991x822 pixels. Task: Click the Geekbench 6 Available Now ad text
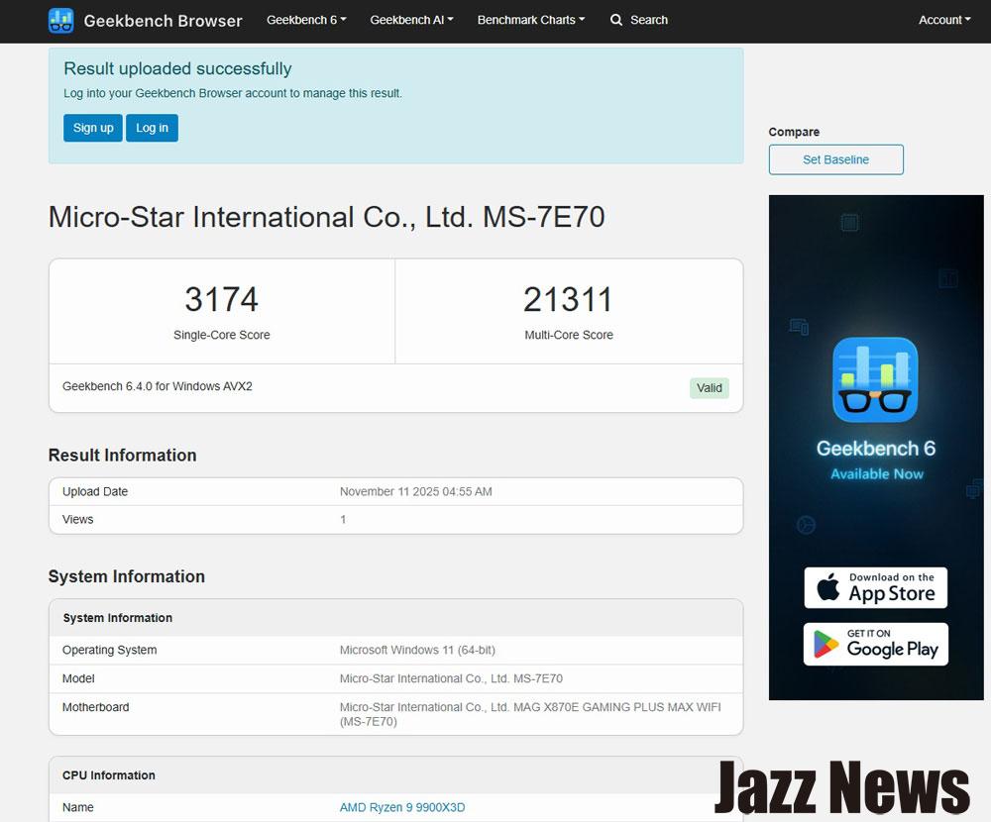876,460
